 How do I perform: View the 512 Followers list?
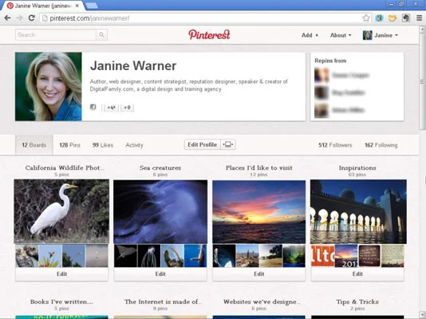pyautogui.click(x=335, y=145)
